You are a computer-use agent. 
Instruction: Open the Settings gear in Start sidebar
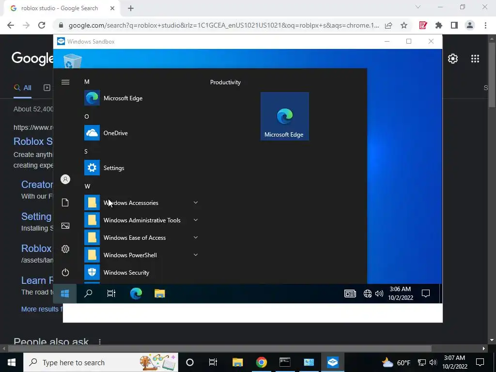[65, 249]
